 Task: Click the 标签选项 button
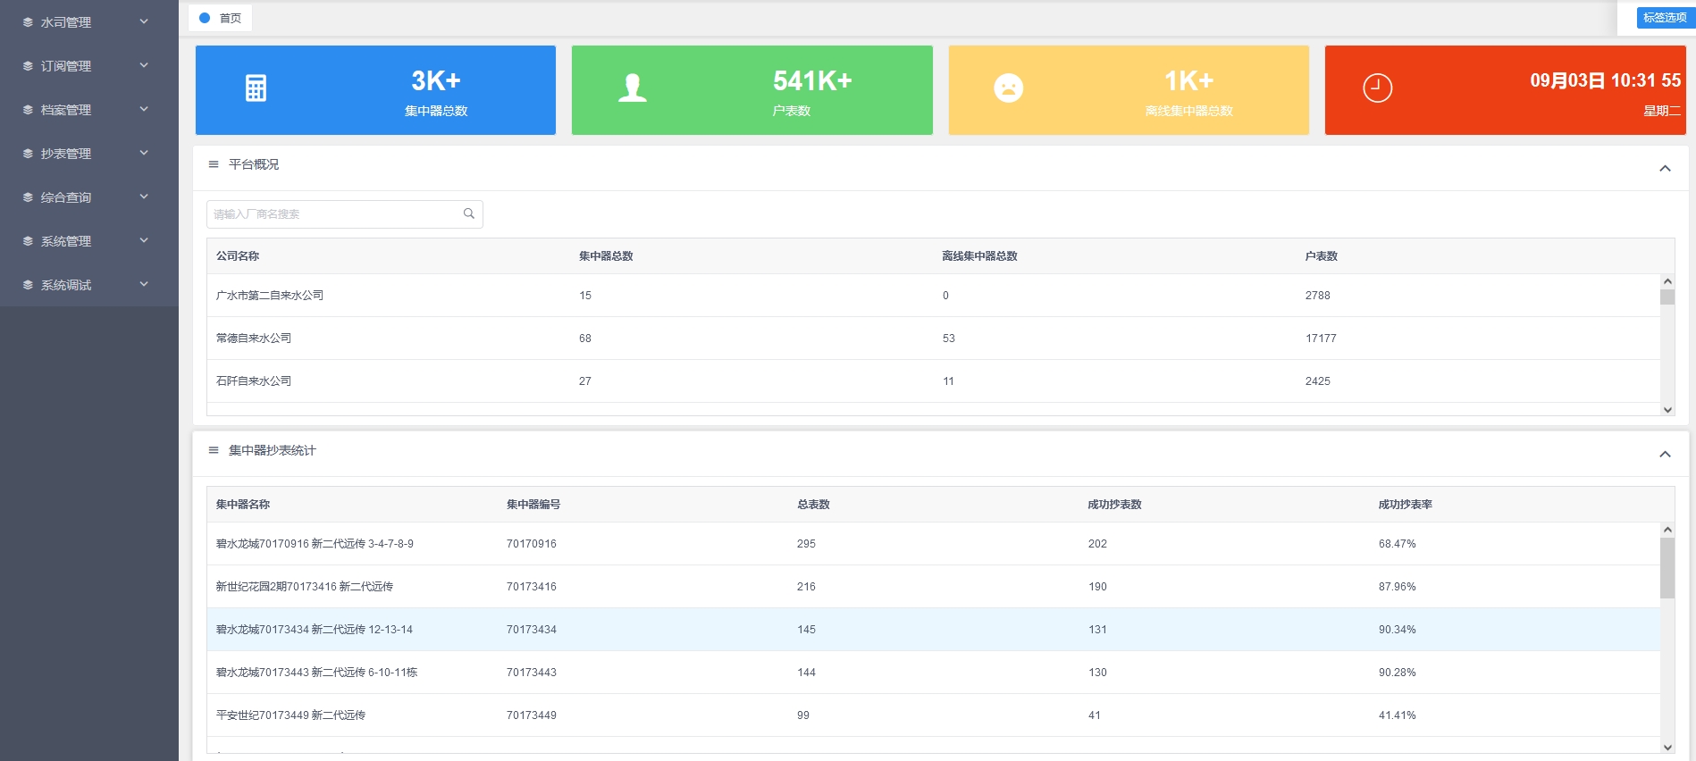click(1664, 18)
